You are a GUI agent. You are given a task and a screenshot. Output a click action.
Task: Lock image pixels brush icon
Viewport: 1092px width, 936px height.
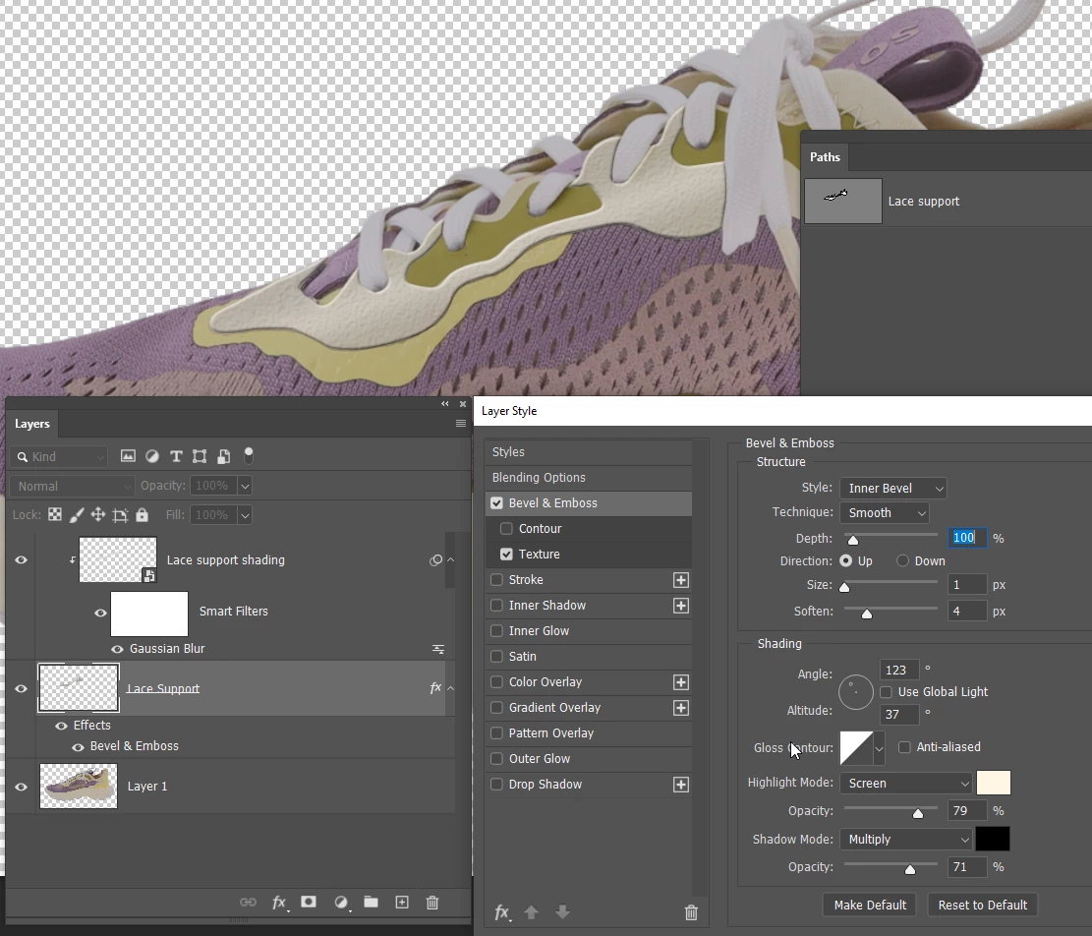click(77, 514)
